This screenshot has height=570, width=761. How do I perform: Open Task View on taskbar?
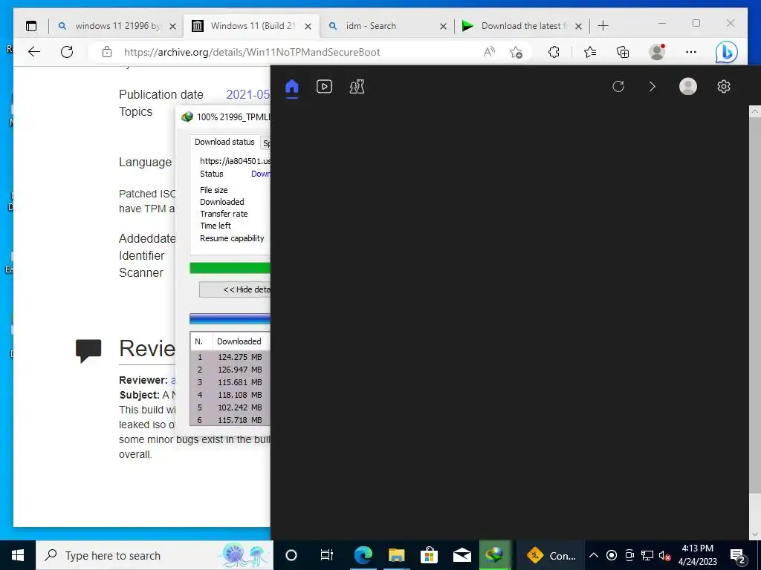coord(327,555)
